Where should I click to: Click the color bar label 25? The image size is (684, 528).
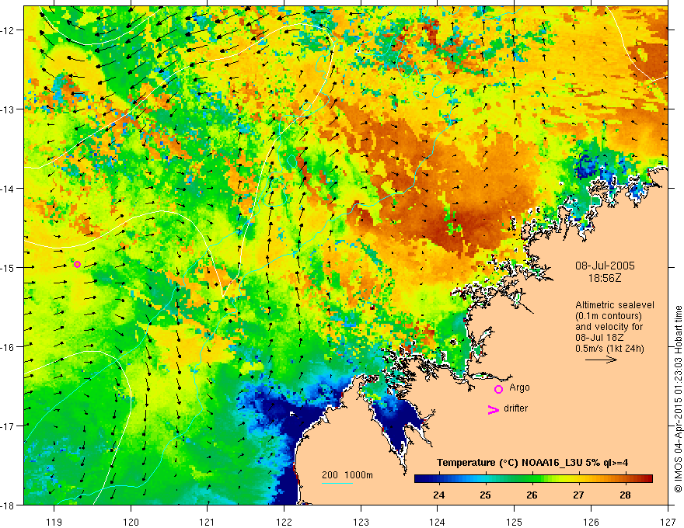coord(485,495)
